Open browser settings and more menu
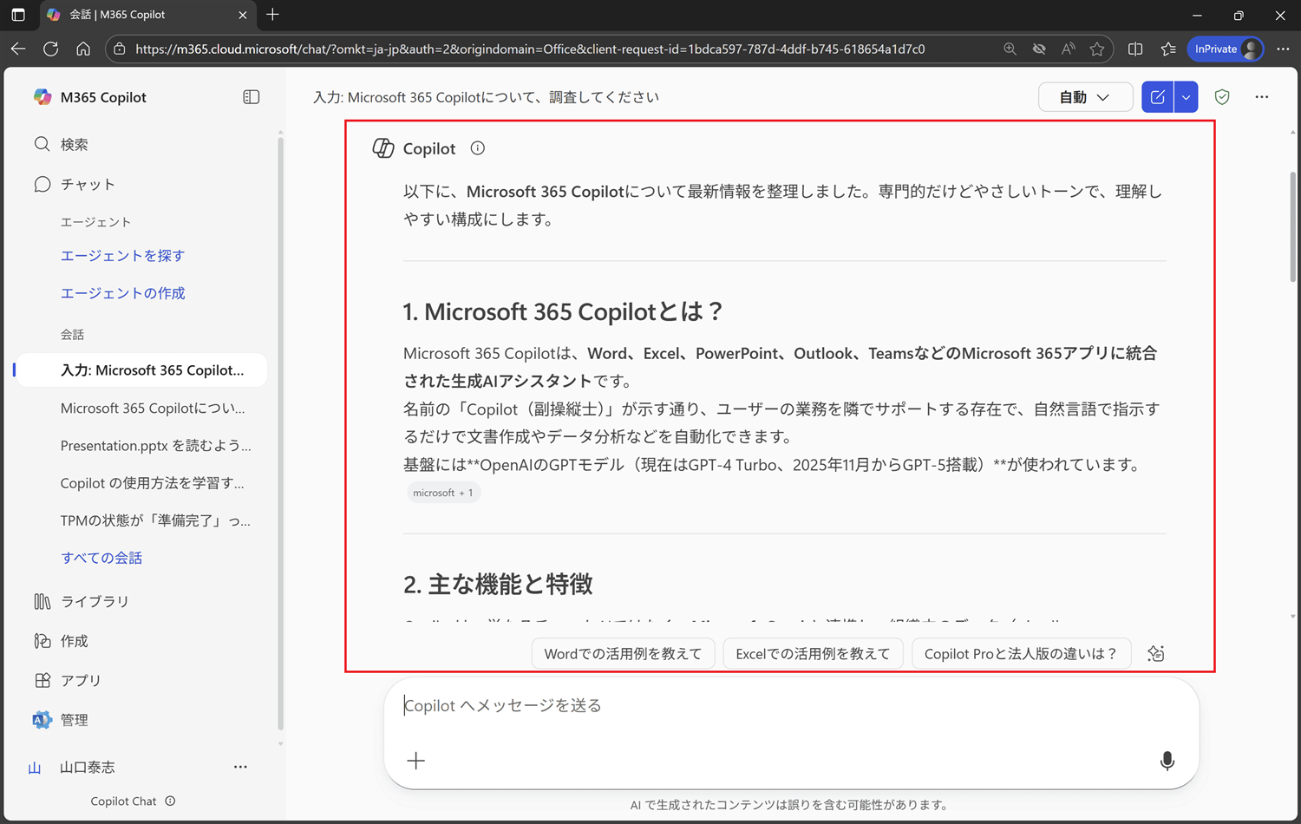Screen dimensions: 1301x824 click(1283, 49)
